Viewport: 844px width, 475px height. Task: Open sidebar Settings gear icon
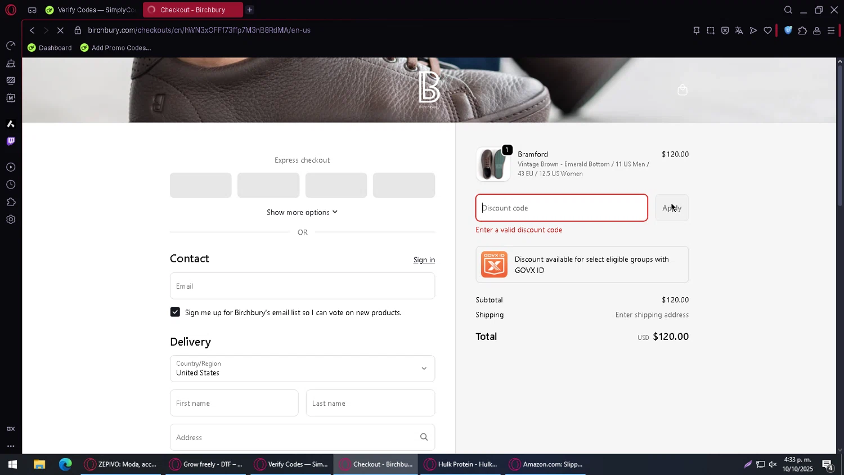point(11,219)
